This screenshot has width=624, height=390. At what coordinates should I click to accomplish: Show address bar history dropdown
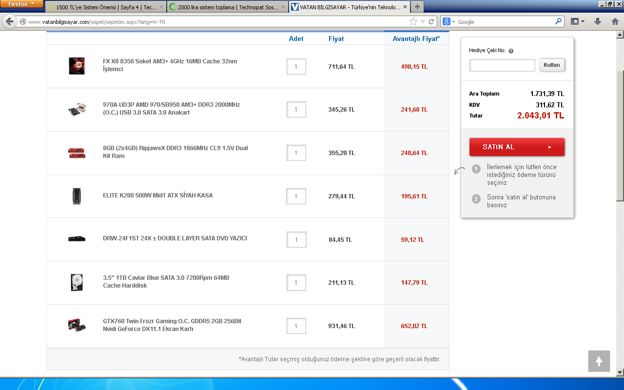tap(423, 21)
